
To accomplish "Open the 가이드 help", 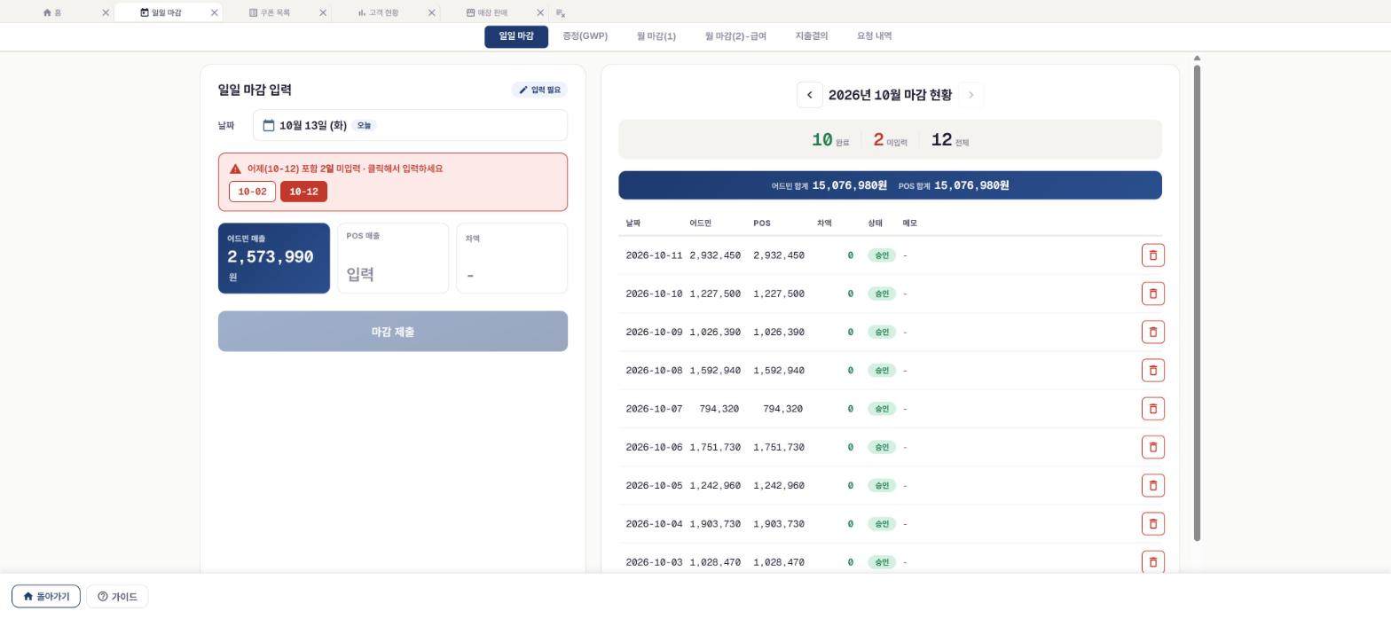I will [117, 597].
